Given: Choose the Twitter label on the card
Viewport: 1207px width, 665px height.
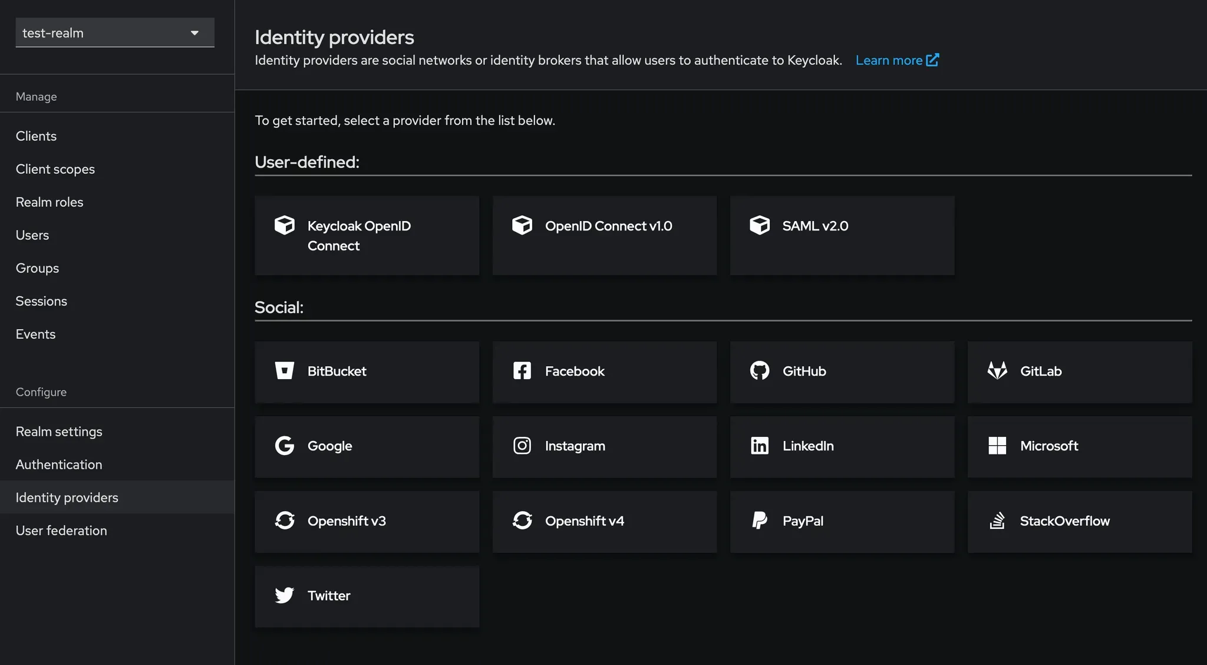Looking at the screenshot, I should (x=328, y=596).
